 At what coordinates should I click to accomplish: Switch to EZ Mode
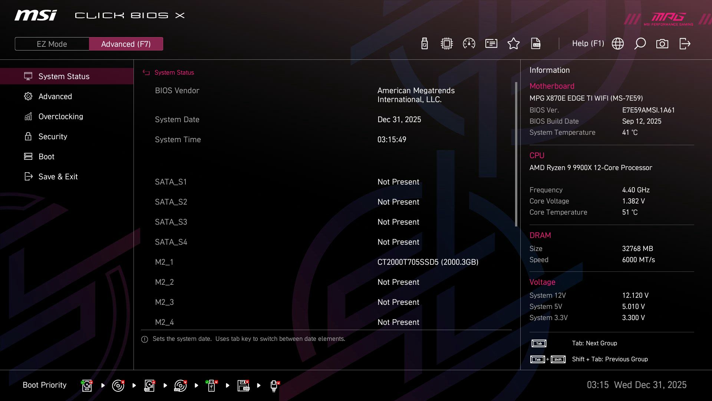tap(52, 44)
